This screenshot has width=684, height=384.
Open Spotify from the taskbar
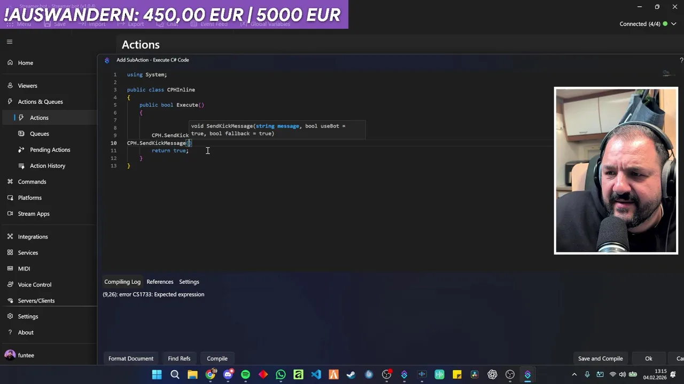coord(245,375)
